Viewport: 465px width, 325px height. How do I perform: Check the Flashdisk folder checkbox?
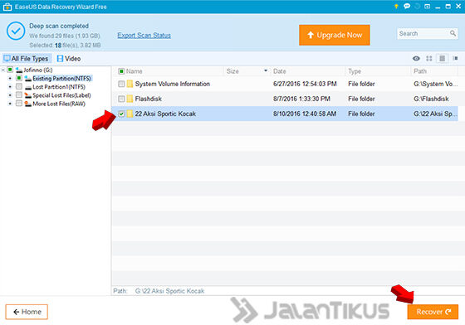click(121, 99)
